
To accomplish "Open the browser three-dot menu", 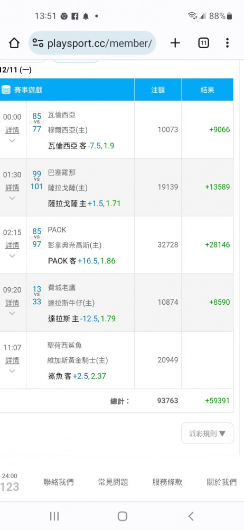I will pos(227,43).
